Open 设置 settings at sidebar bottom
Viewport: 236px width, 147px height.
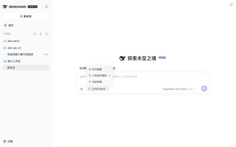[8, 141]
